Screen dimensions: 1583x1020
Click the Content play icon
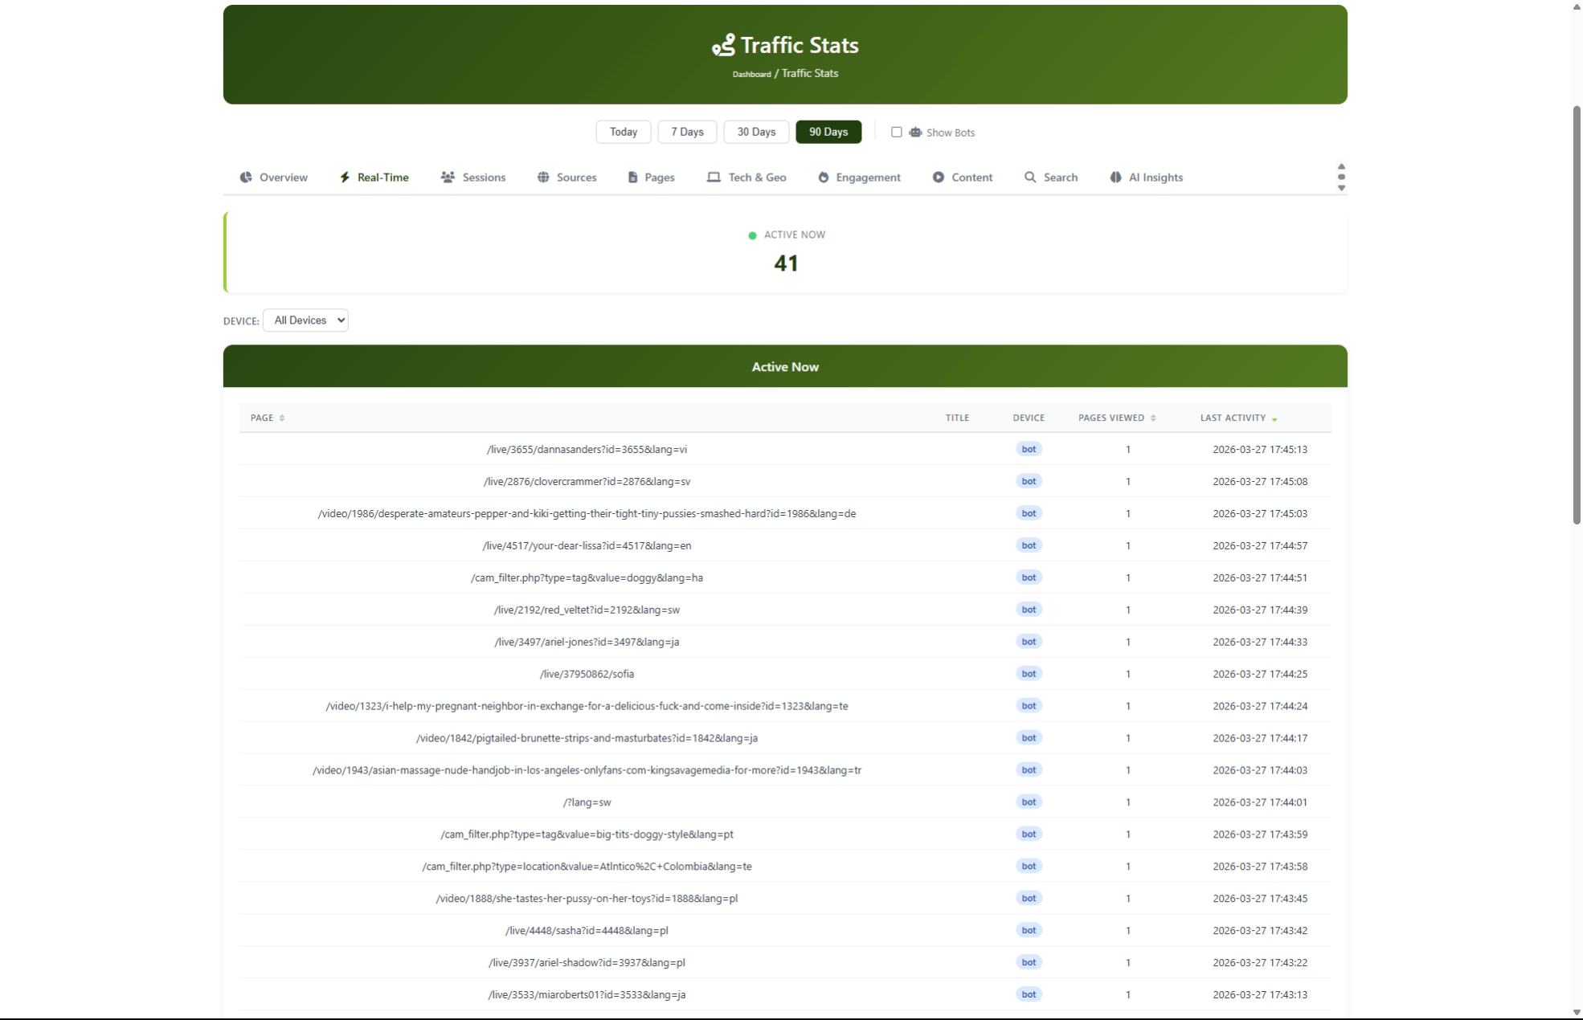pos(937,177)
